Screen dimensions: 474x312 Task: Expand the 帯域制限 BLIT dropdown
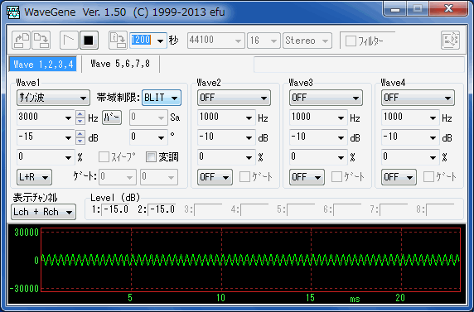pyautogui.click(x=162, y=98)
